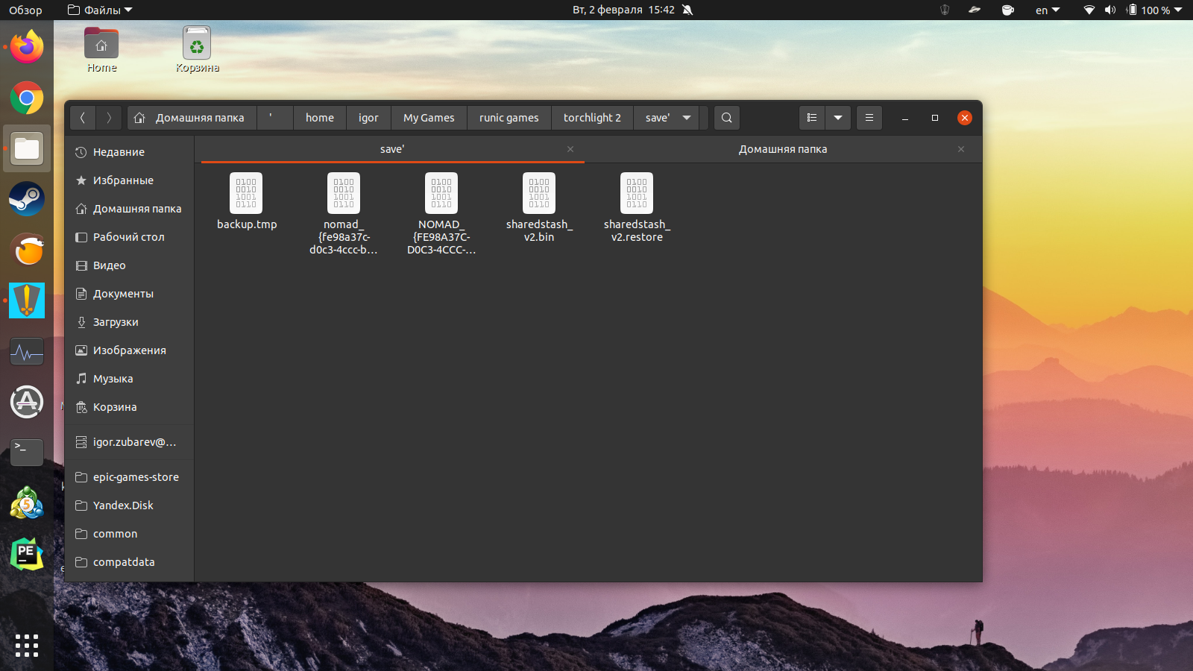The width and height of the screenshot is (1193, 671).
Task: Switch to list view in the toolbar
Action: (x=812, y=117)
